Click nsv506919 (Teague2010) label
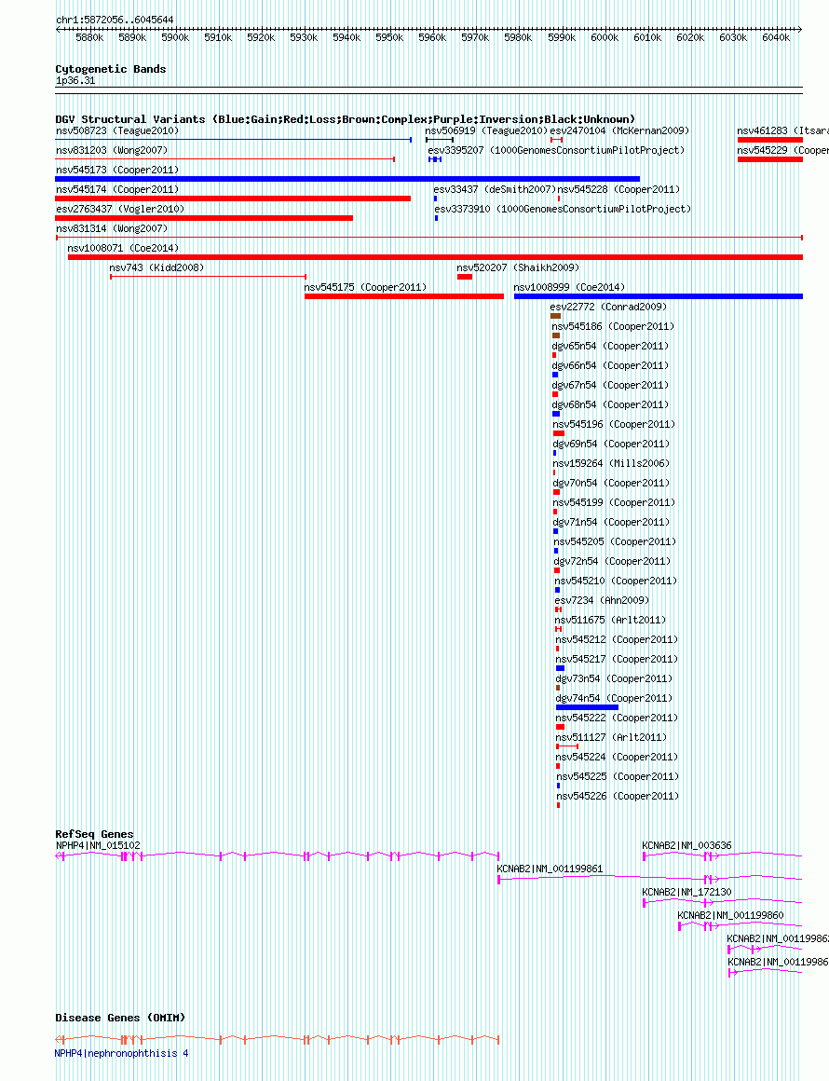829x1081 pixels. (486, 130)
